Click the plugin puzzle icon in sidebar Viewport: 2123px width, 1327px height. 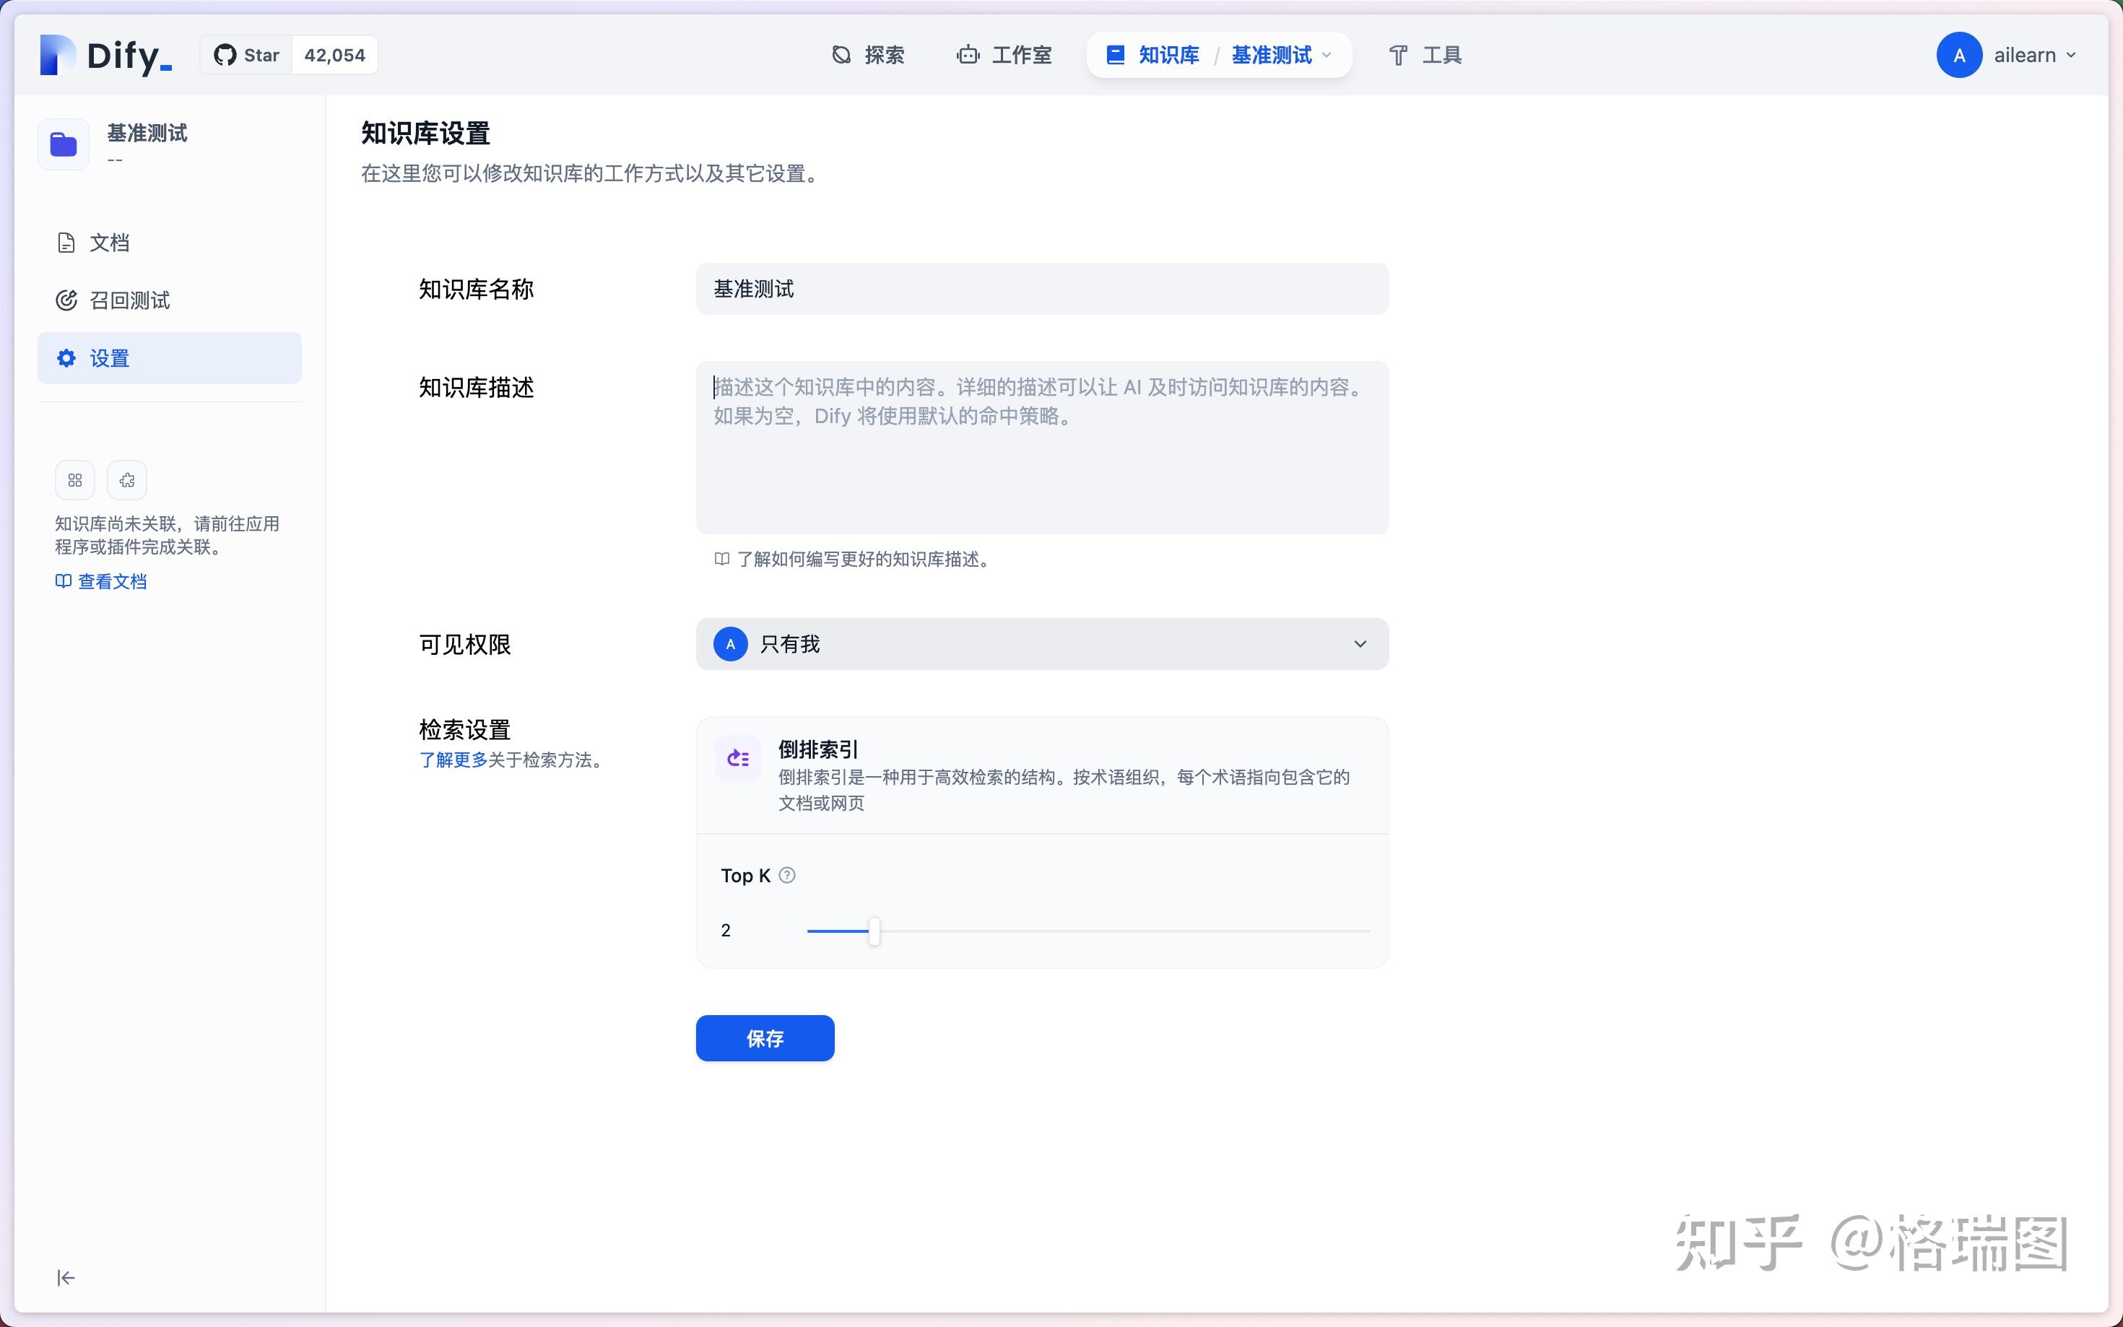coord(126,480)
